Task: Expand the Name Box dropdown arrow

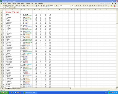Action: coord(9,8)
